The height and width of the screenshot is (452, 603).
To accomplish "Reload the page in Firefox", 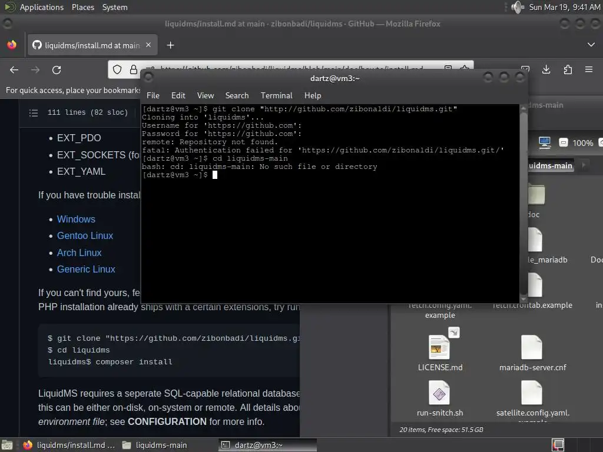I will [57, 69].
